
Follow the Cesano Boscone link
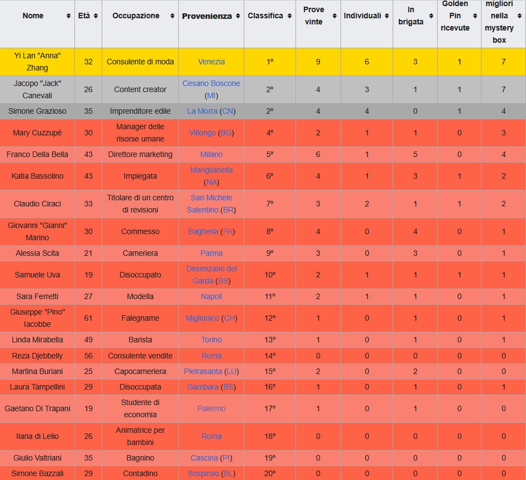point(211,83)
